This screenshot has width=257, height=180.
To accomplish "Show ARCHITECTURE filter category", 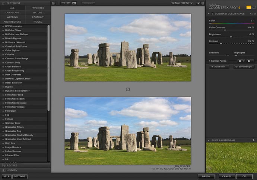I will pyautogui.click(x=12, y=22).
